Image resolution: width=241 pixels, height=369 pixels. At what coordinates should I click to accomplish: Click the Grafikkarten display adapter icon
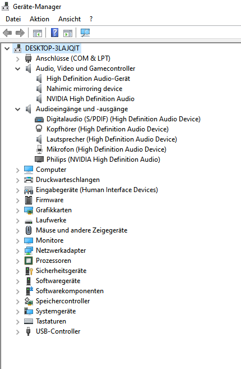pyautogui.click(x=29, y=210)
